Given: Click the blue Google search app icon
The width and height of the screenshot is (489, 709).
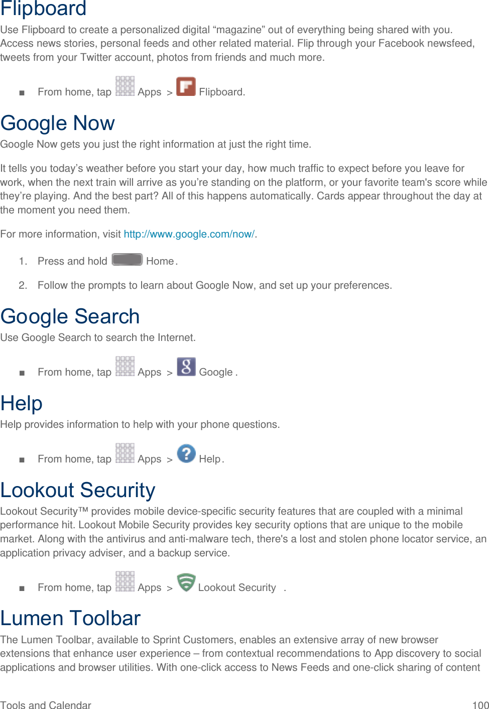Looking at the screenshot, I should click(x=186, y=367).
